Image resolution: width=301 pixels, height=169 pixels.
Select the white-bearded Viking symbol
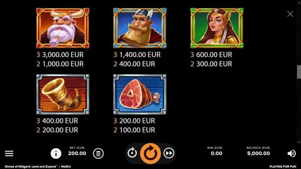[x=63, y=28]
